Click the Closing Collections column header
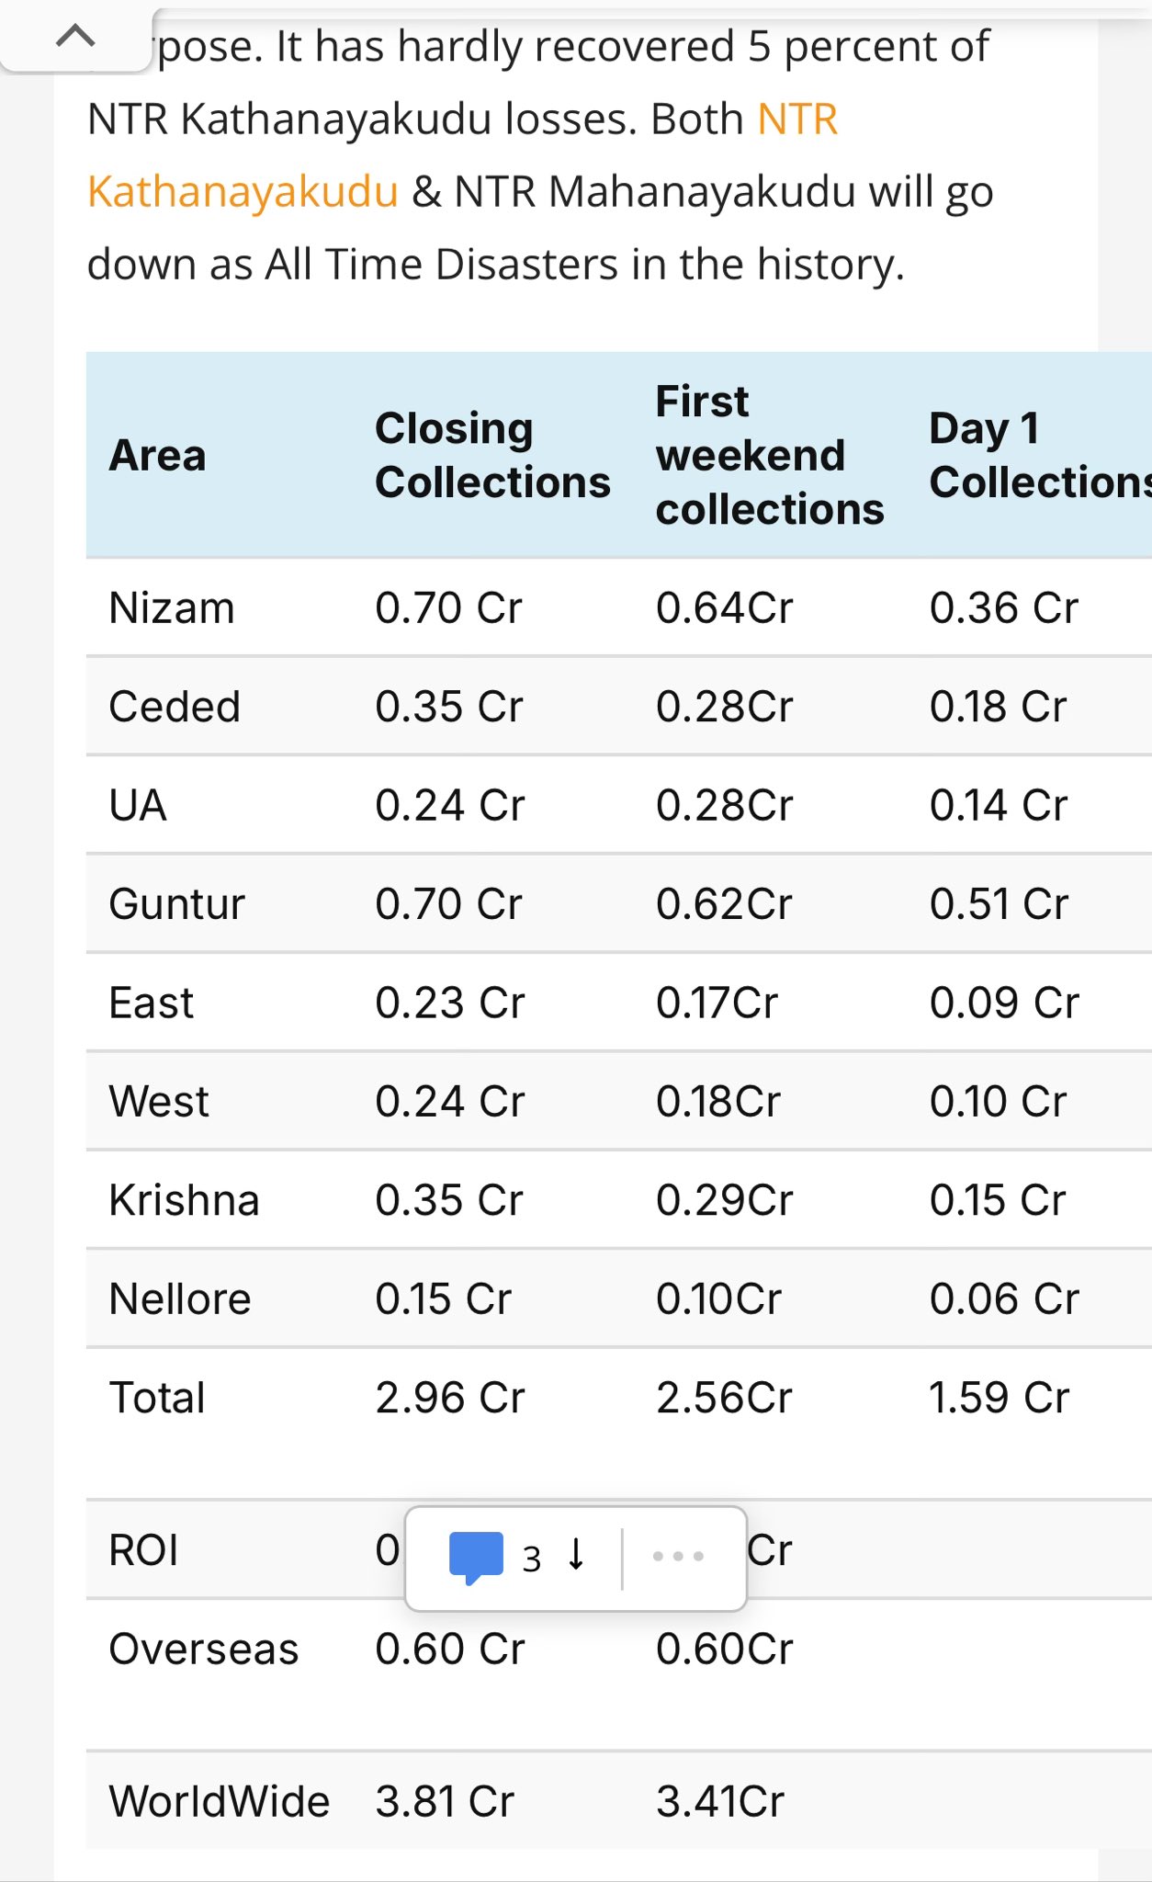The height and width of the screenshot is (1882, 1152). (492, 456)
